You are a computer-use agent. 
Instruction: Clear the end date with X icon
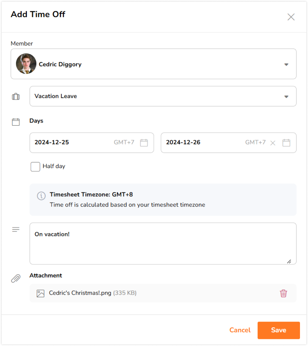(273, 143)
